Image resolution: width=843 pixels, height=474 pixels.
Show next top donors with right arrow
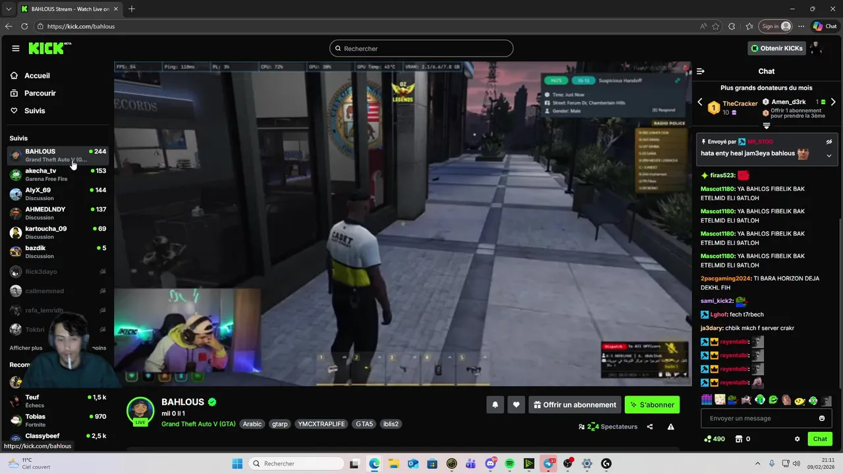(x=833, y=102)
